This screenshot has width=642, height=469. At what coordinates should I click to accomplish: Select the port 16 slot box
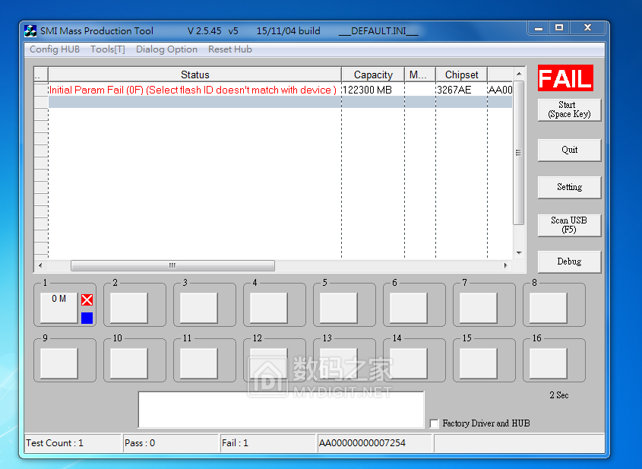coord(548,363)
